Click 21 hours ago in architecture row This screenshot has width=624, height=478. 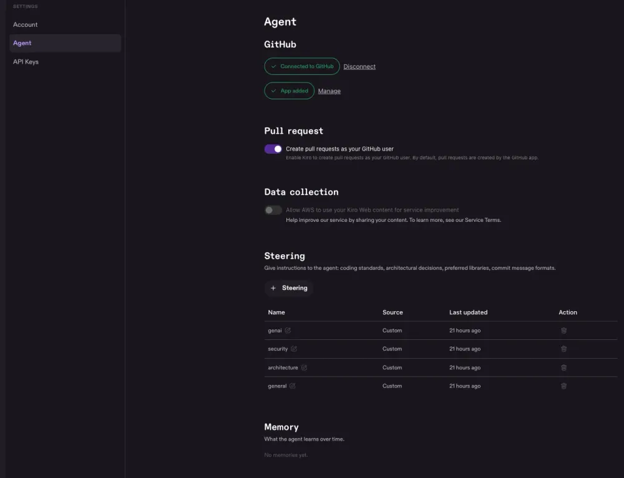465,367
